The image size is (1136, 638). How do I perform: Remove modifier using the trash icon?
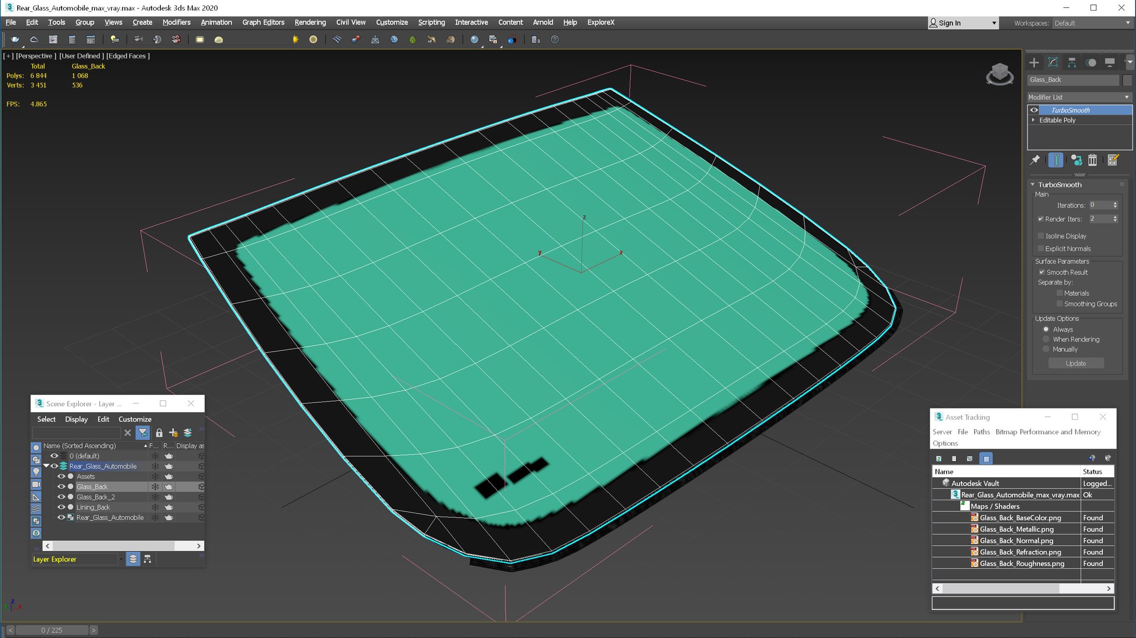(x=1093, y=160)
